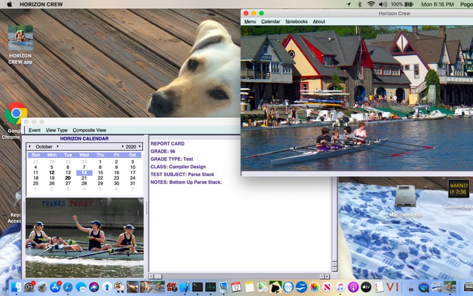Open the Composite View menu
This screenshot has width=473, height=296.
point(89,130)
